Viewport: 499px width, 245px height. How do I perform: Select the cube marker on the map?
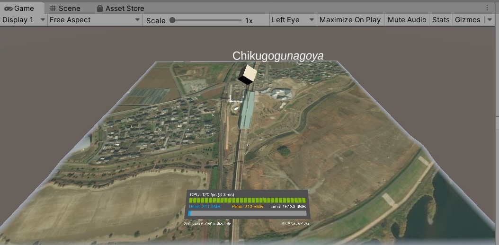[248, 75]
